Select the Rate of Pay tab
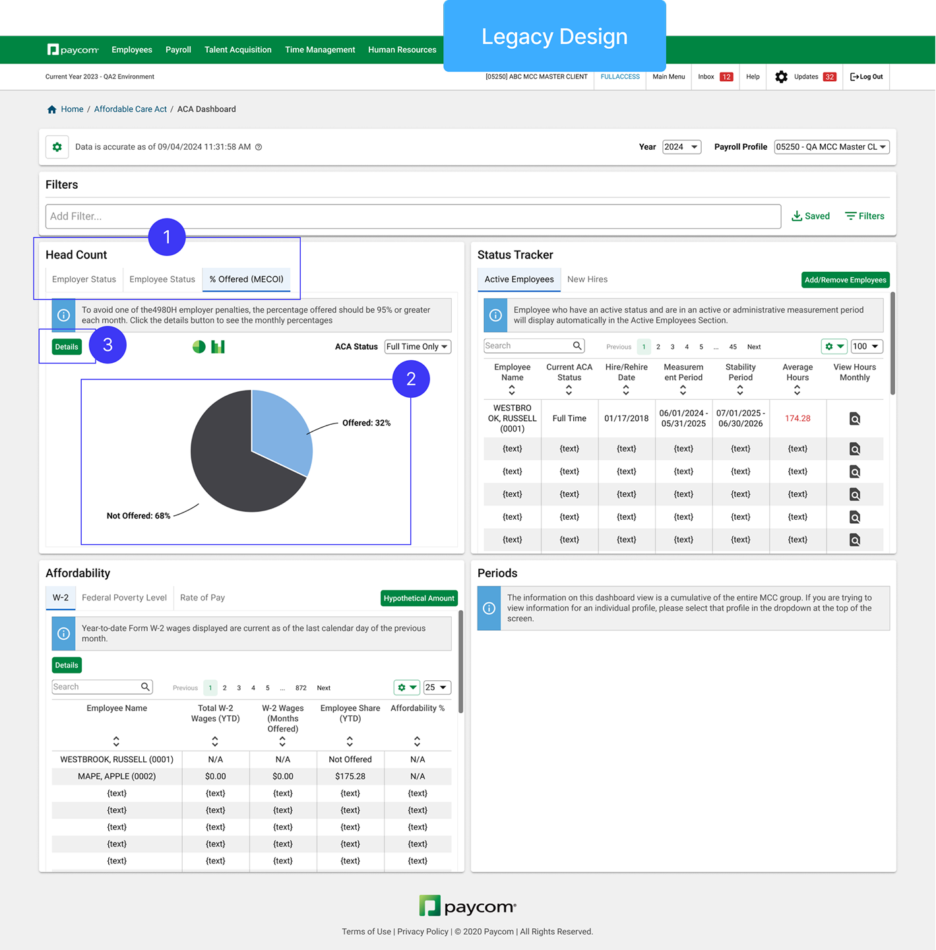The width and height of the screenshot is (936, 950). pos(203,598)
